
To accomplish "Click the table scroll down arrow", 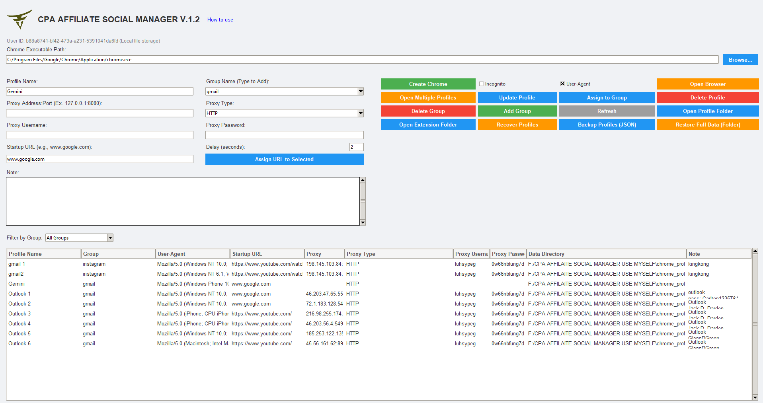I will coord(755,397).
